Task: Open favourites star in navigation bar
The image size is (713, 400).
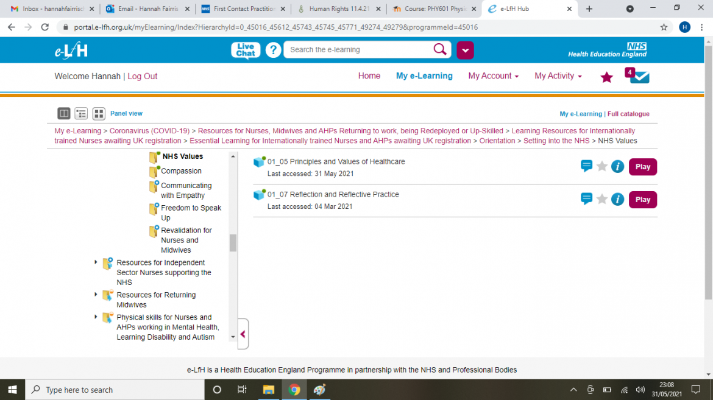Action: tap(606, 77)
